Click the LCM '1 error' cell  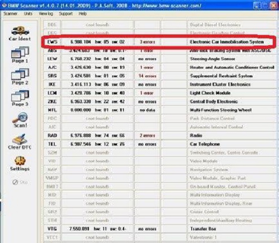[147, 93]
